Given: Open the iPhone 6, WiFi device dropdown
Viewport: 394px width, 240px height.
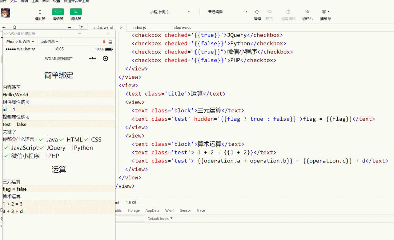Looking at the screenshot, I should [20, 42].
